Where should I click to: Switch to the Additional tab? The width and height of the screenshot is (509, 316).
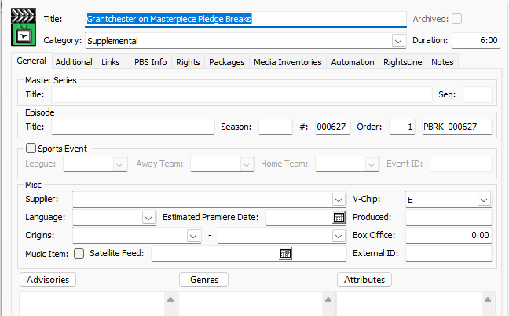74,62
